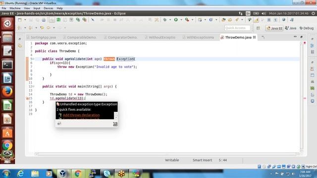Image resolution: width=317 pixels, height=178 pixels.
Task: Click the Next Annotation arrow icon
Action: (19, 28)
